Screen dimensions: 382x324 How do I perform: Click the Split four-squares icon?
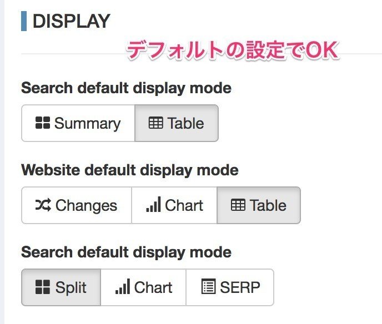42,287
